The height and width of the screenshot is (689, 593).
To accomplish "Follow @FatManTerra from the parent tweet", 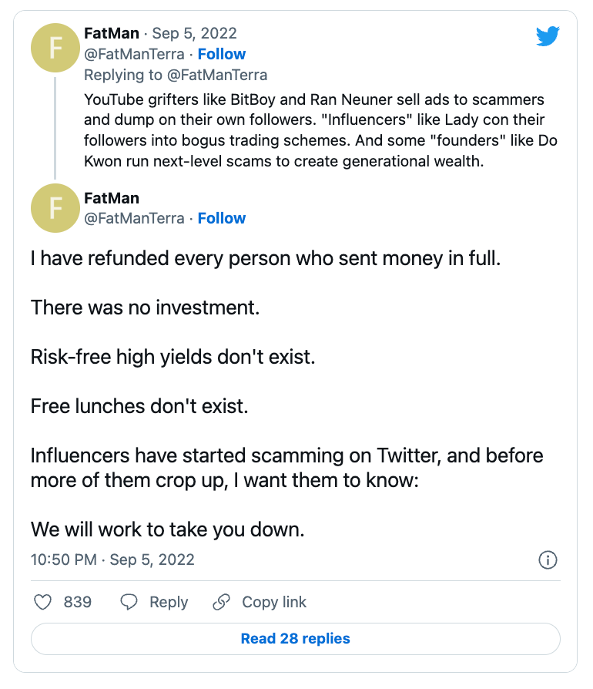I will (x=221, y=54).
